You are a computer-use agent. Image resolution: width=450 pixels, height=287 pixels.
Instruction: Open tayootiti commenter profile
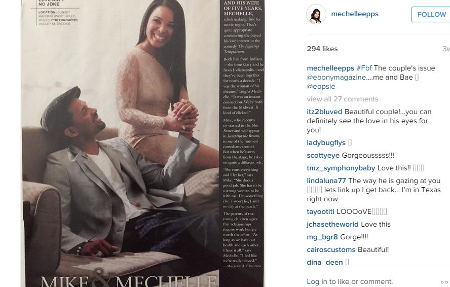coord(321,212)
